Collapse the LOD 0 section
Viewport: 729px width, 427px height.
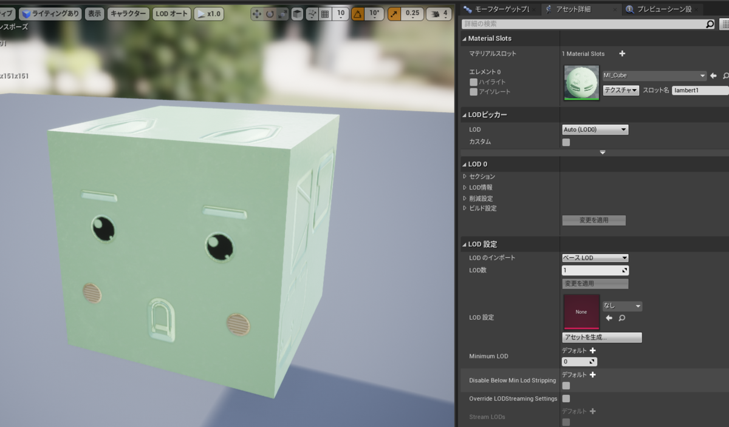[x=464, y=164]
